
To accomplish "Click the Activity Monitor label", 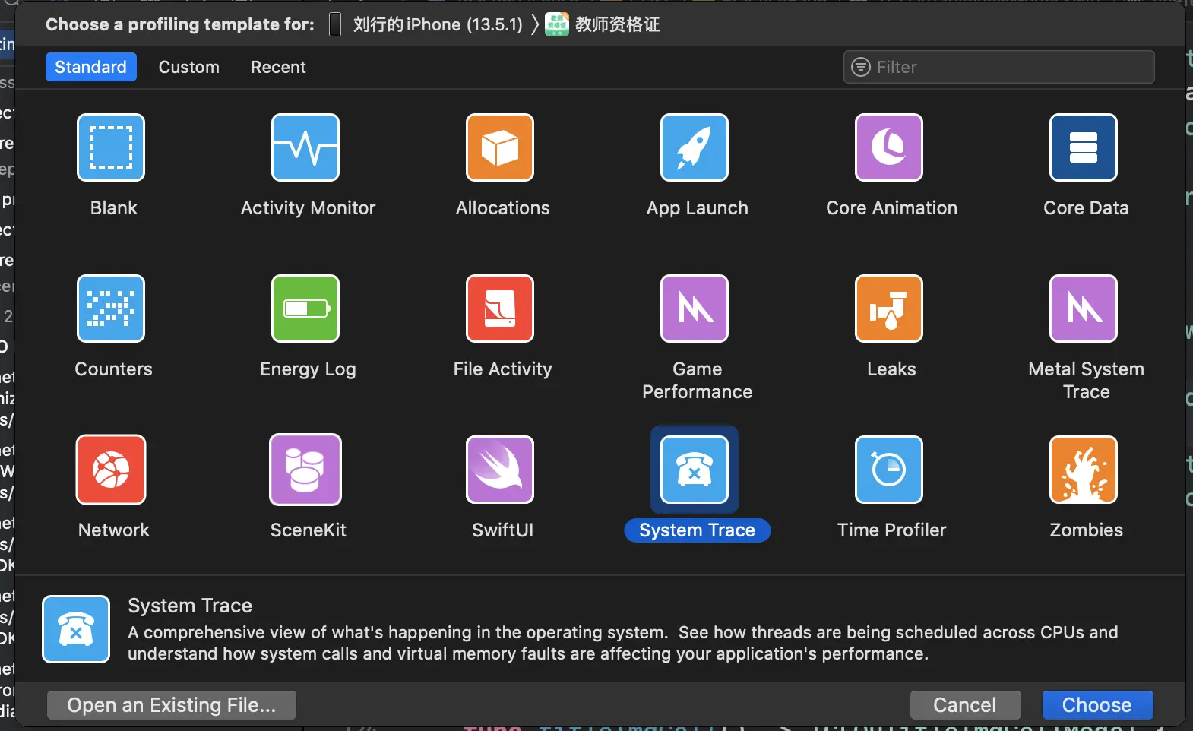I will [308, 208].
